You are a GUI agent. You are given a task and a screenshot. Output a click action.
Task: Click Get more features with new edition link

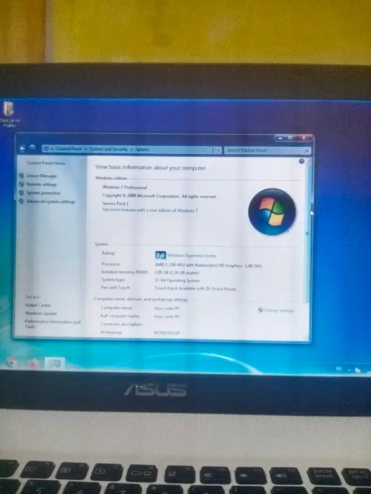tap(150, 210)
